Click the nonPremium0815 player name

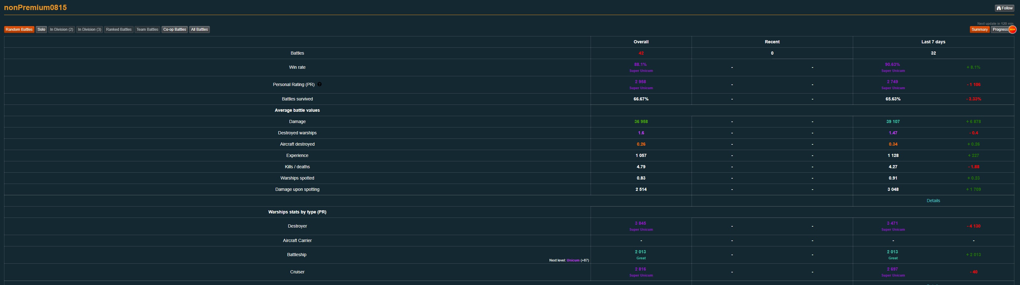click(x=35, y=8)
